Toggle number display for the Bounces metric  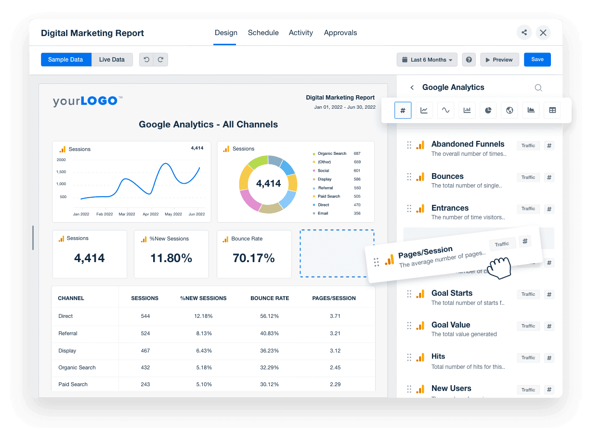549,177
